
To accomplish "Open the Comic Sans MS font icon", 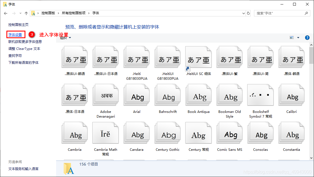I will pyautogui.click(x=229, y=133).
